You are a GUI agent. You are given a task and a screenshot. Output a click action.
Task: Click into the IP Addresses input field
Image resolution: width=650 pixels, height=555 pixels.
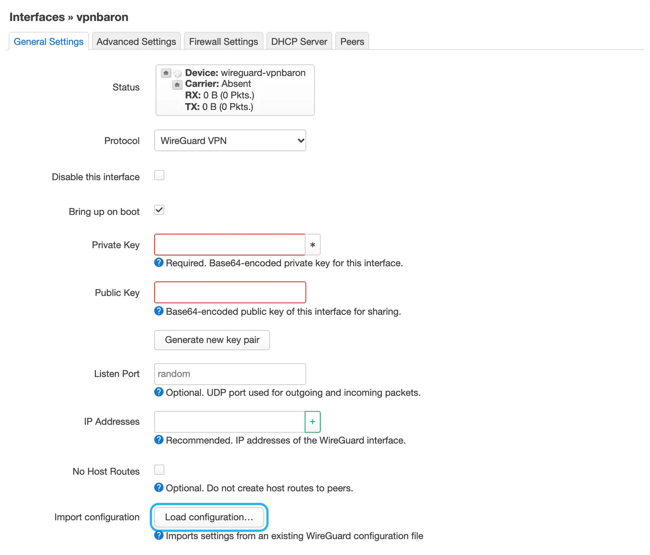(x=230, y=422)
